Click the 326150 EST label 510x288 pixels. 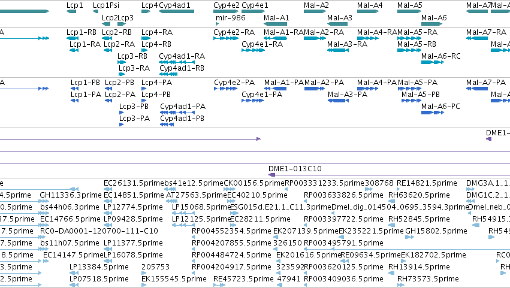point(288,244)
